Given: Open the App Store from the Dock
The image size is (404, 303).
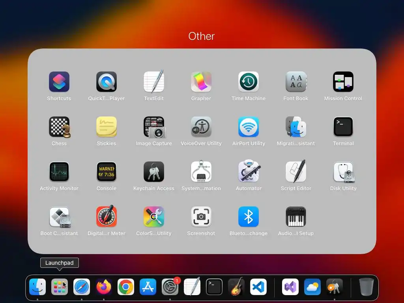Looking at the screenshot, I should pyautogui.click(x=148, y=287).
